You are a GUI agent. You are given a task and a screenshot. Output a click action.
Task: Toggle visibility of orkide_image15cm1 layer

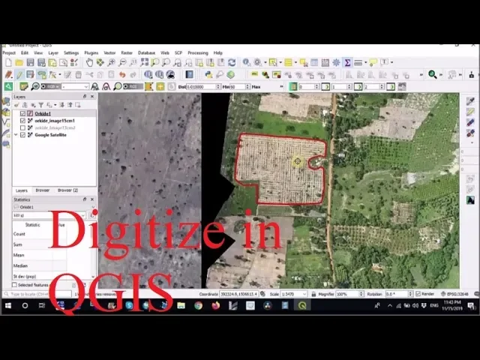22,121
